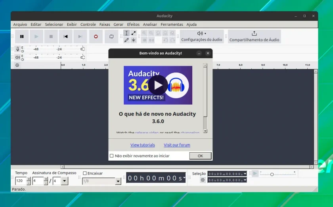Click the Stop transport button
Viewport: 333px width, 207px height.
coord(51,36)
